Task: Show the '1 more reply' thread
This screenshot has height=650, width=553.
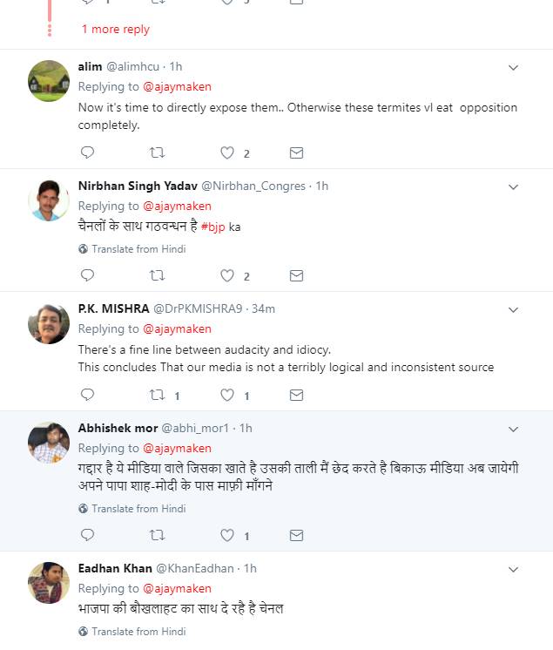Action: [115, 30]
